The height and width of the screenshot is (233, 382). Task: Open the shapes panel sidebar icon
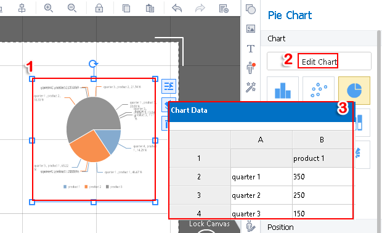pos(251,9)
